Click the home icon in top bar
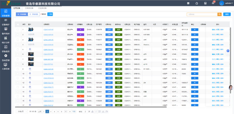The width and height of the screenshot is (234, 114). click(197, 3)
